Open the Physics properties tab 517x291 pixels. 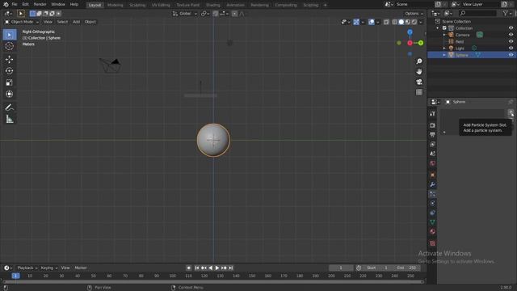pyautogui.click(x=433, y=203)
